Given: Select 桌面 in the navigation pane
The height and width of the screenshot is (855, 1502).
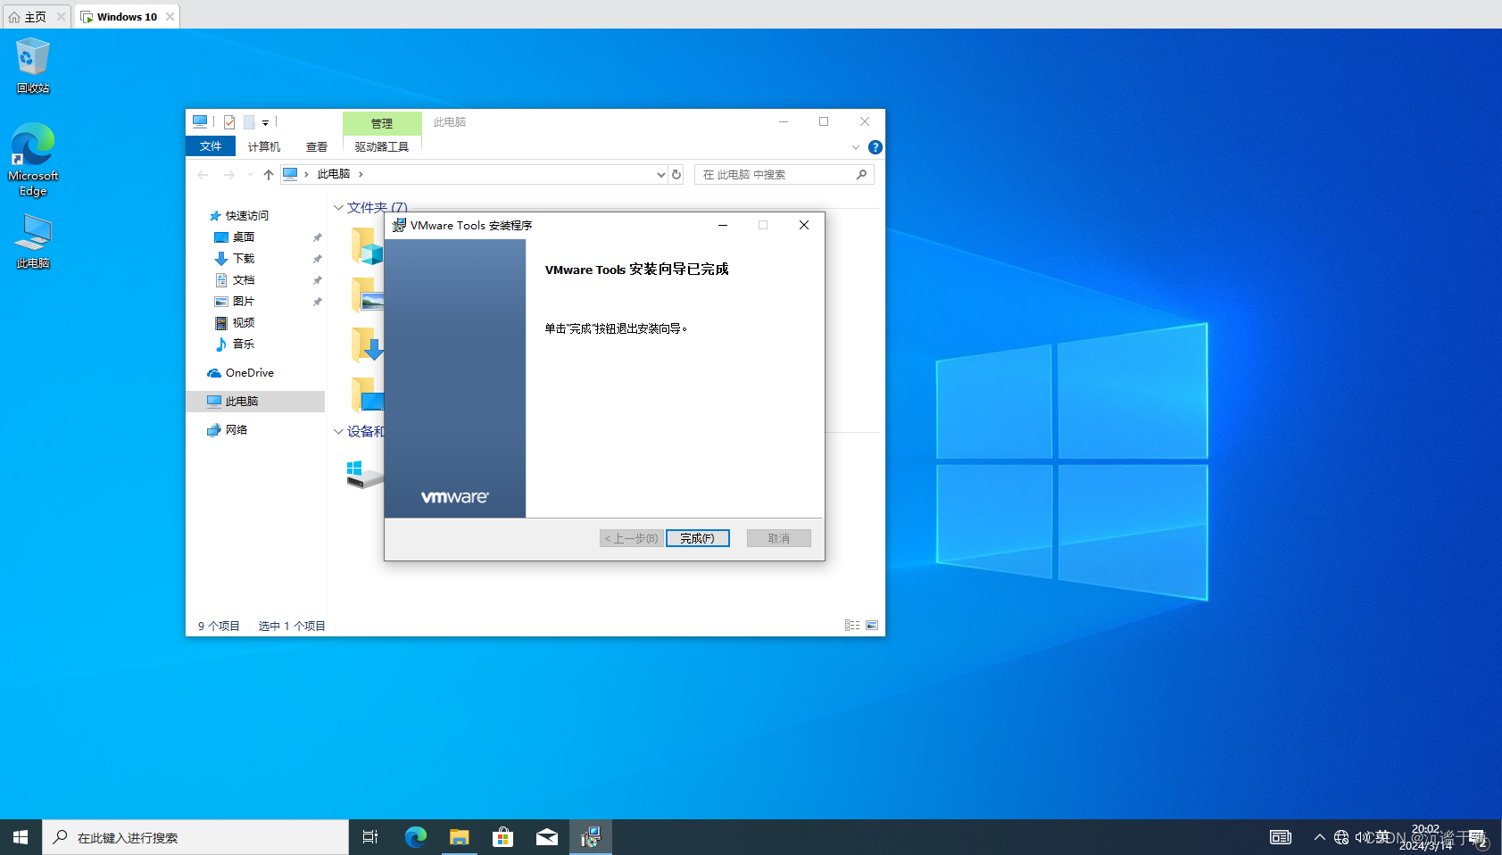Looking at the screenshot, I should click(242, 237).
